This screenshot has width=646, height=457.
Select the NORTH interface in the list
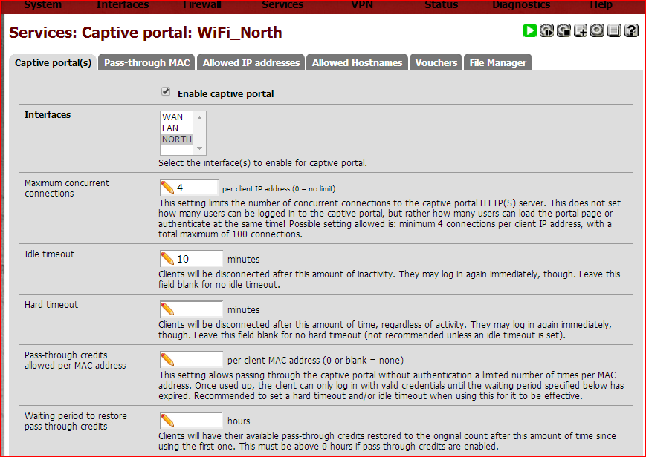(176, 139)
